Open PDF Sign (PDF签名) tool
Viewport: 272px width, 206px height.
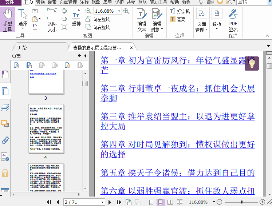(x=233, y=20)
